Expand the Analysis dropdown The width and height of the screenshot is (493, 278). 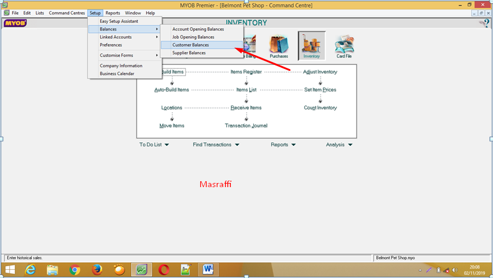(x=339, y=145)
